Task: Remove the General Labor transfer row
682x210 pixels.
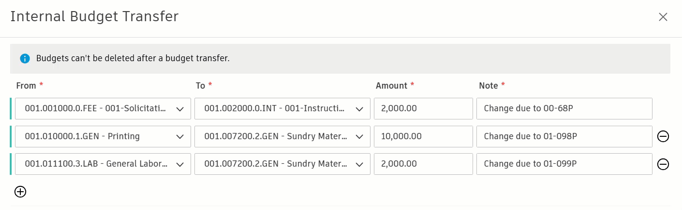Action: tap(663, 164)
